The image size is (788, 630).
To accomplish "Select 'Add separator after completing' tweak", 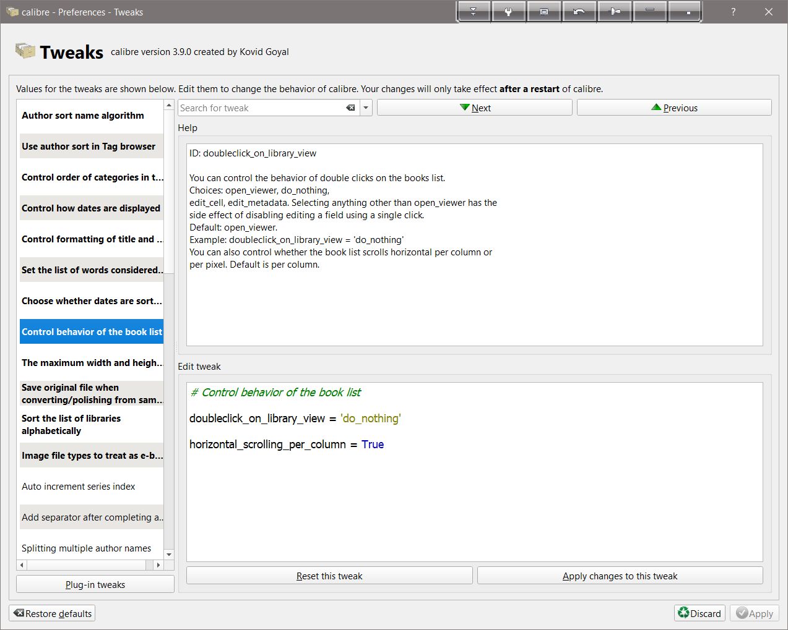I will click(x=92, y=517).
